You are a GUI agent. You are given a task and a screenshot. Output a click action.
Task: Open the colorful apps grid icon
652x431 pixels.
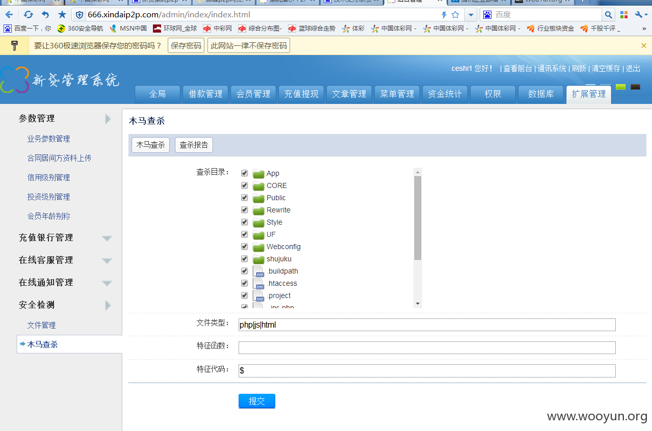coord(624,15)
